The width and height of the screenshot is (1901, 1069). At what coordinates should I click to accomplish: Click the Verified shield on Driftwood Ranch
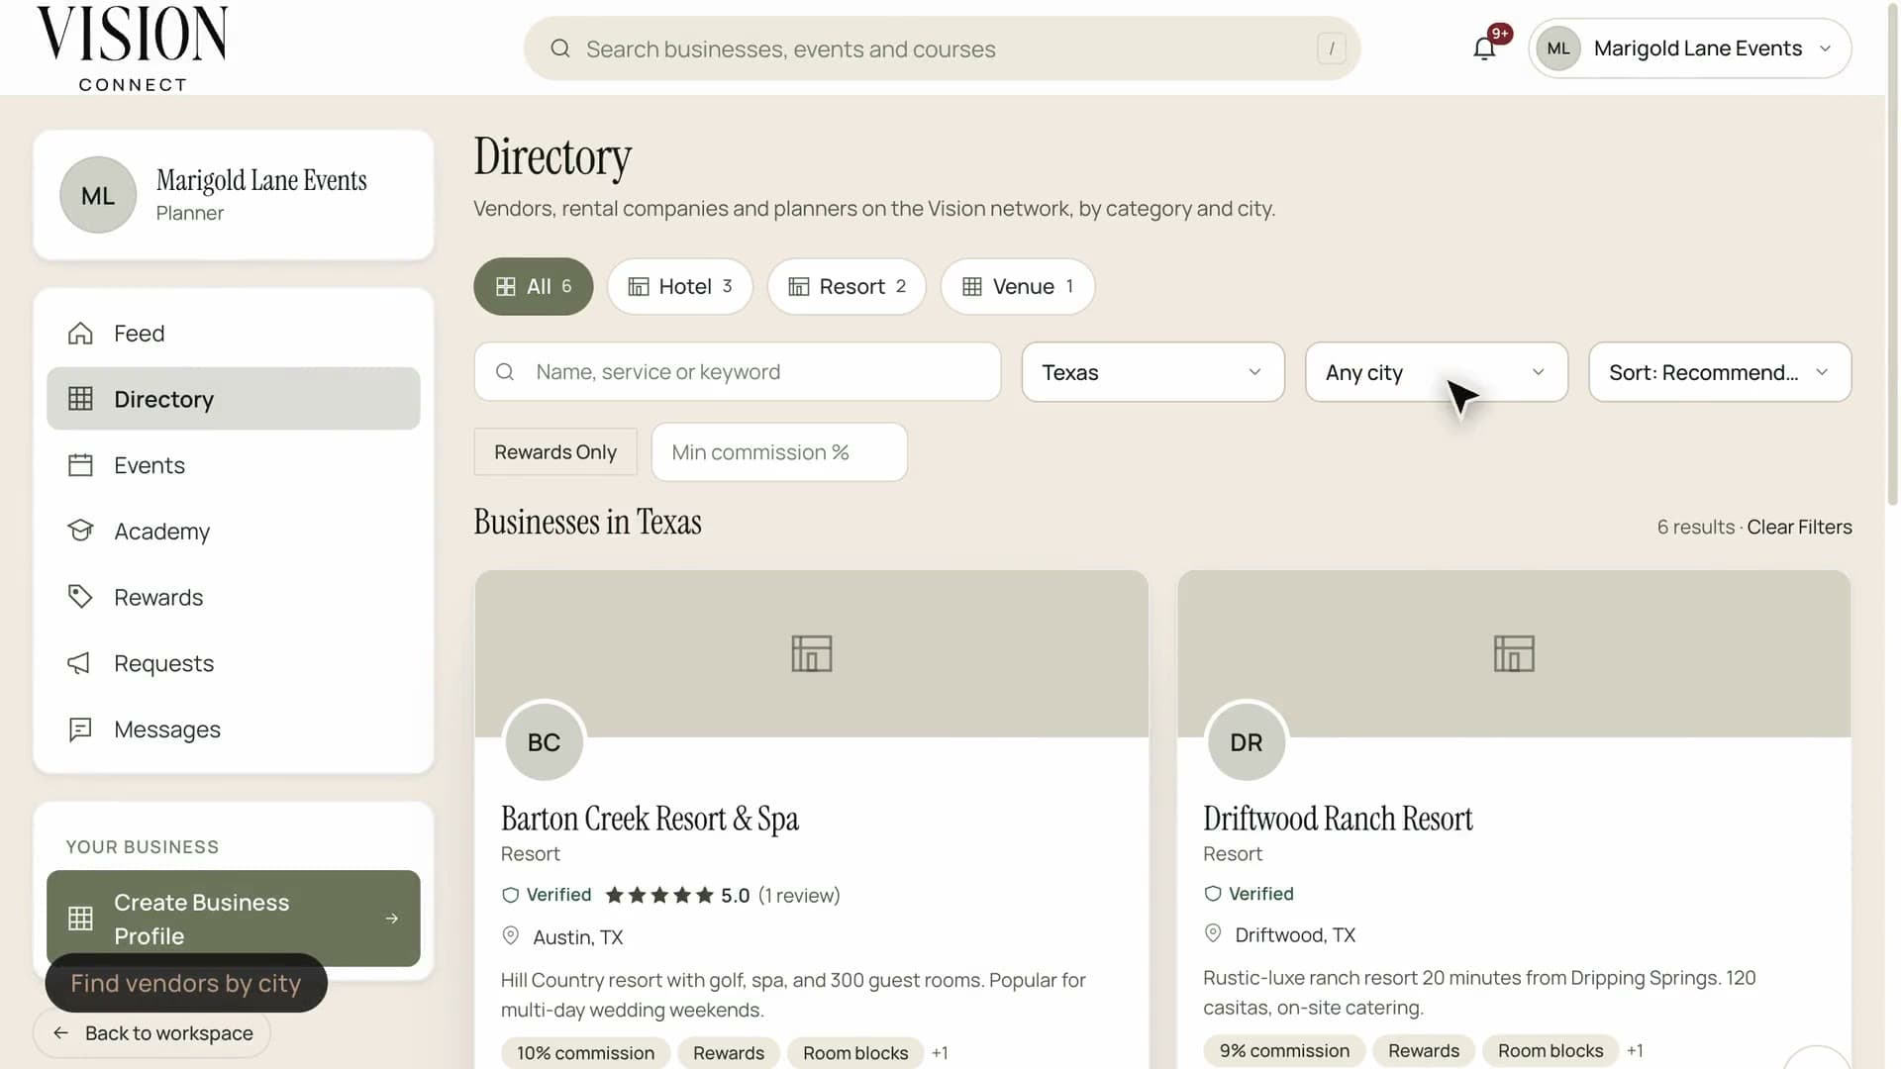pos(1213,894)
